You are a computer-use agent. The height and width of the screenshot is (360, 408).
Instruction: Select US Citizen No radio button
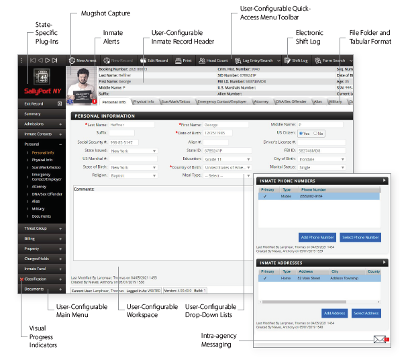tap(315, 134)
